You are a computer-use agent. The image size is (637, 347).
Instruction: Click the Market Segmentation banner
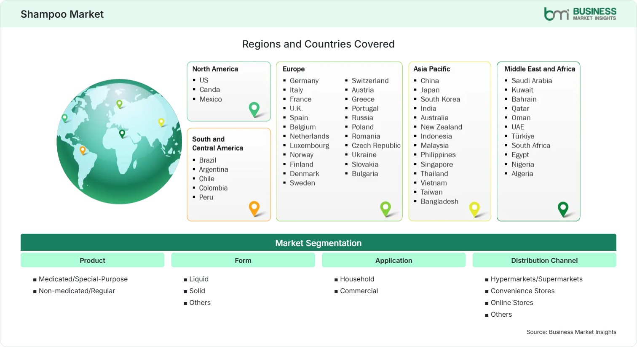coord(318,243)
